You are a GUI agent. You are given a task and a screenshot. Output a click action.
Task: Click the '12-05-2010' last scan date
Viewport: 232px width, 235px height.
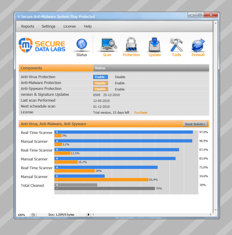[x=101, y=101]
